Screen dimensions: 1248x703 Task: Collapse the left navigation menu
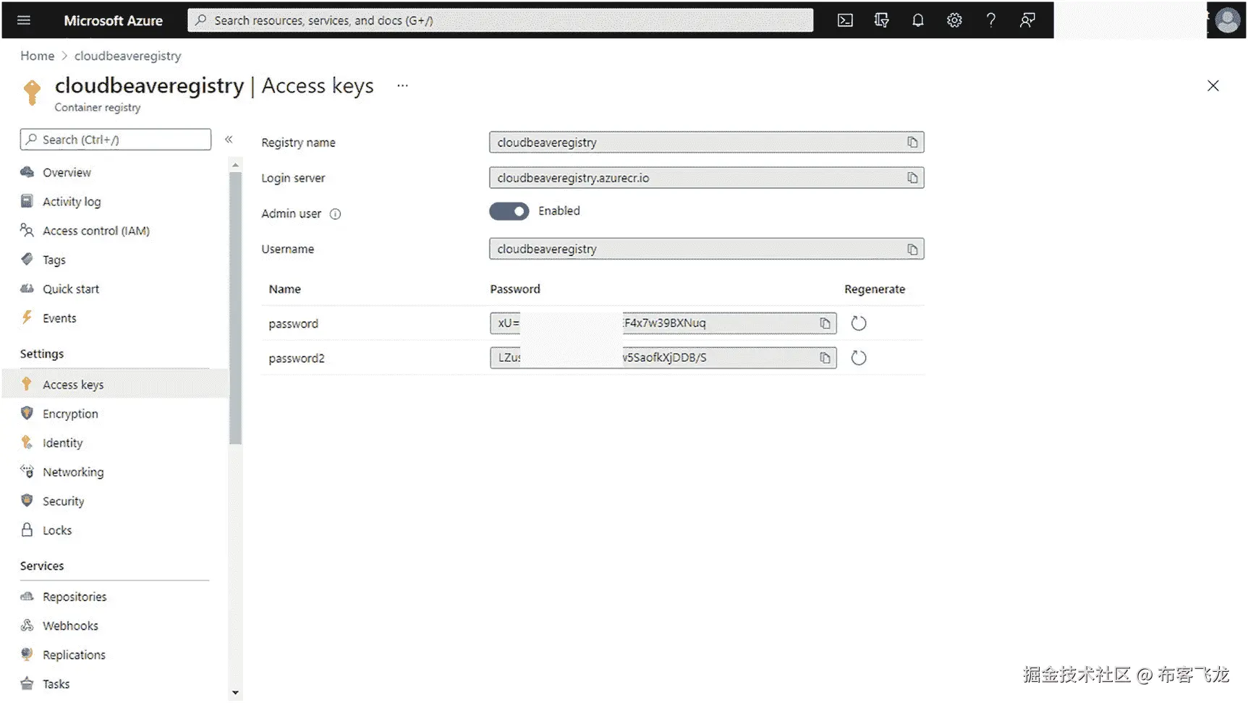229,140
